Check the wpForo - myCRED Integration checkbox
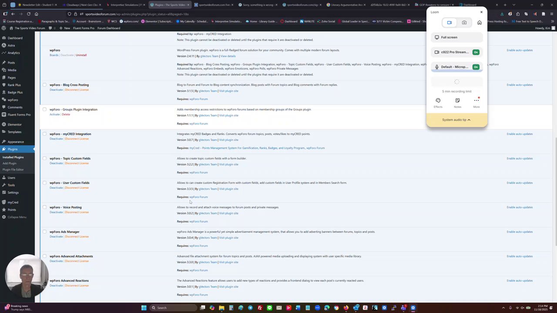Viewport: 557px width, 313px height. [44, 134]
